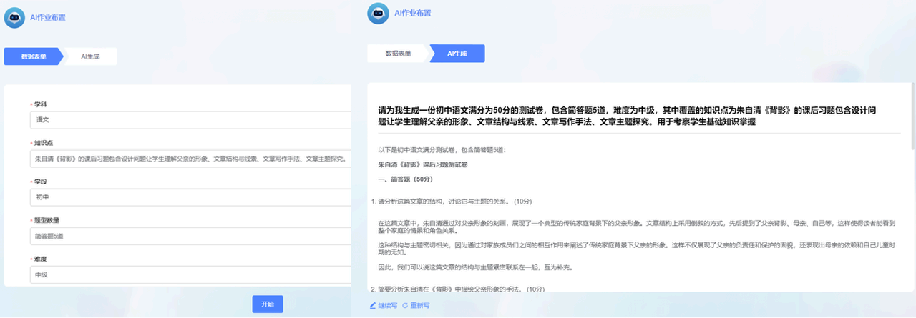Click the 重新写 link
The width and height of the screenshot is (916, 318).
click(420, 305)
